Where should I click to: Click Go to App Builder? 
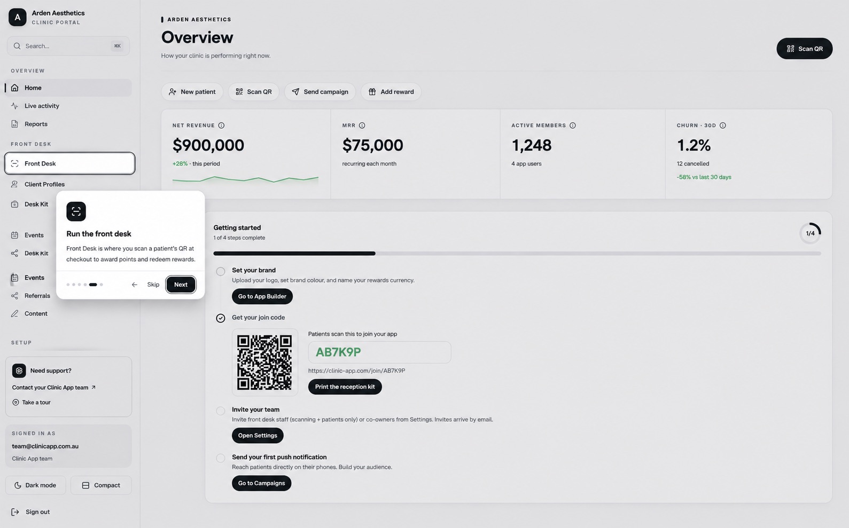pos(262,296)
